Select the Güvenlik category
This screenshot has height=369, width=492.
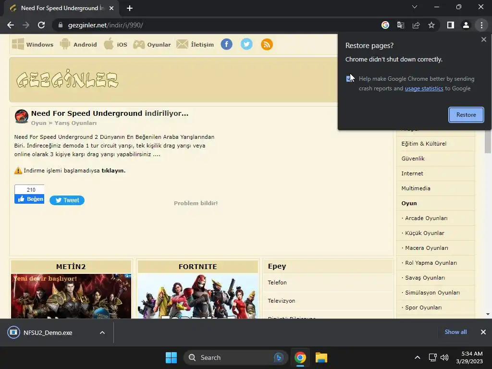[435, 159]
